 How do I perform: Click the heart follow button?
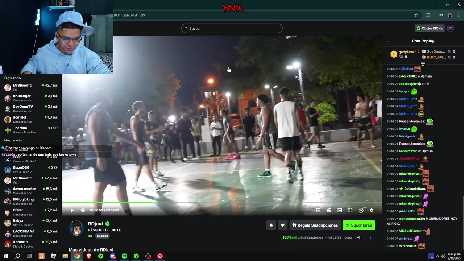coord(283,225)
